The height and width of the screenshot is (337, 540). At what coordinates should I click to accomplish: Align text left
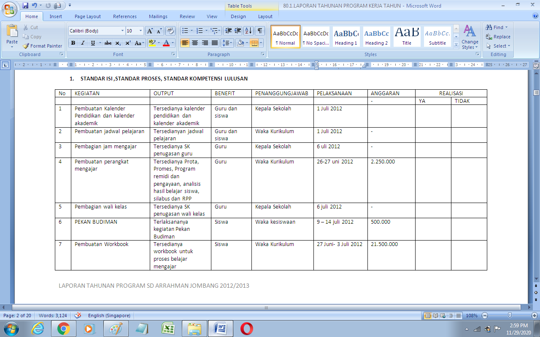coord(185,43)
